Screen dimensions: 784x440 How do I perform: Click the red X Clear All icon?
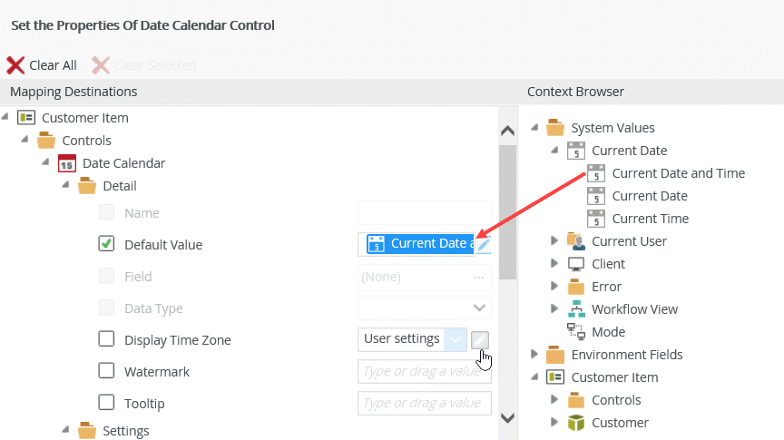[16, 65]
